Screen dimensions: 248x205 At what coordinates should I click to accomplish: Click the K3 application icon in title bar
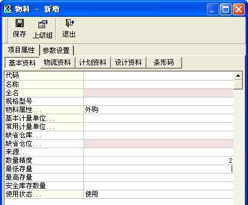click(x=8, y=8)
